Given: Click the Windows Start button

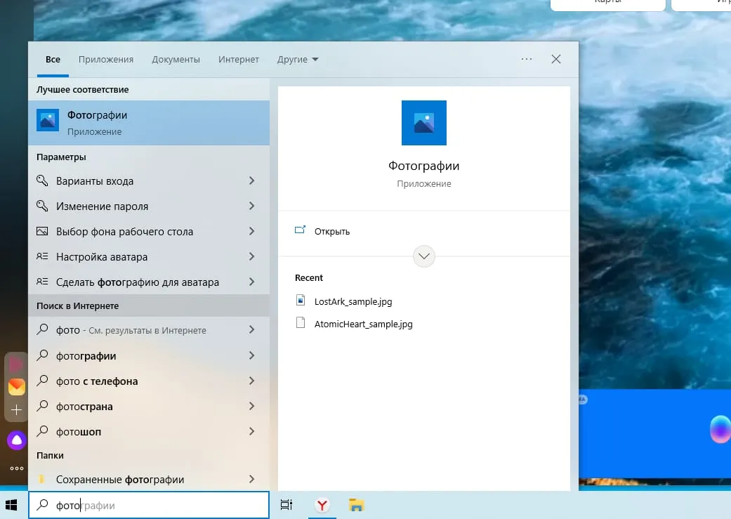Looking at the screenshot, I should (11, 504).
